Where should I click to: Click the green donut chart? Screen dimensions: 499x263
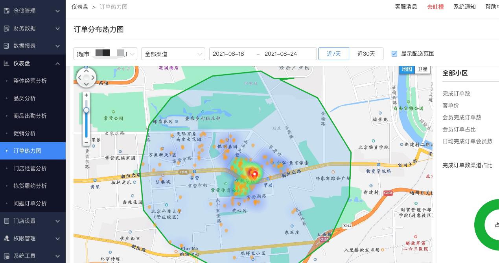coord(487,226)
